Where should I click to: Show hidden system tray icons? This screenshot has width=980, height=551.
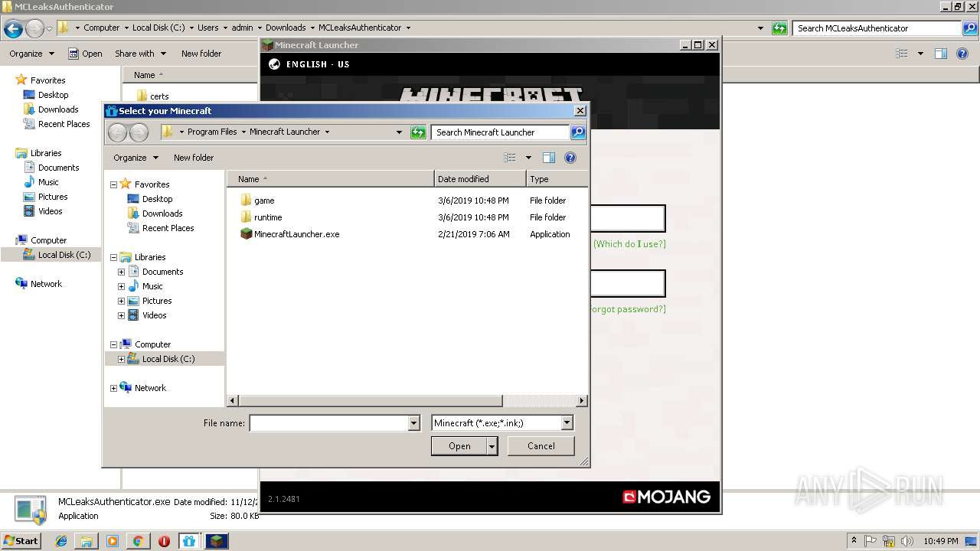[854, 541]
